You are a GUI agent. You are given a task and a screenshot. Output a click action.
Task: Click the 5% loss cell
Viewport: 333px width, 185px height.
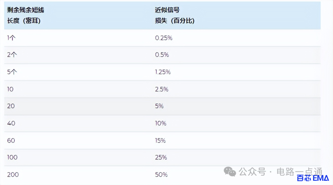(159, 106)
